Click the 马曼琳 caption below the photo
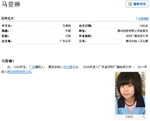 (x=129, y=117)
